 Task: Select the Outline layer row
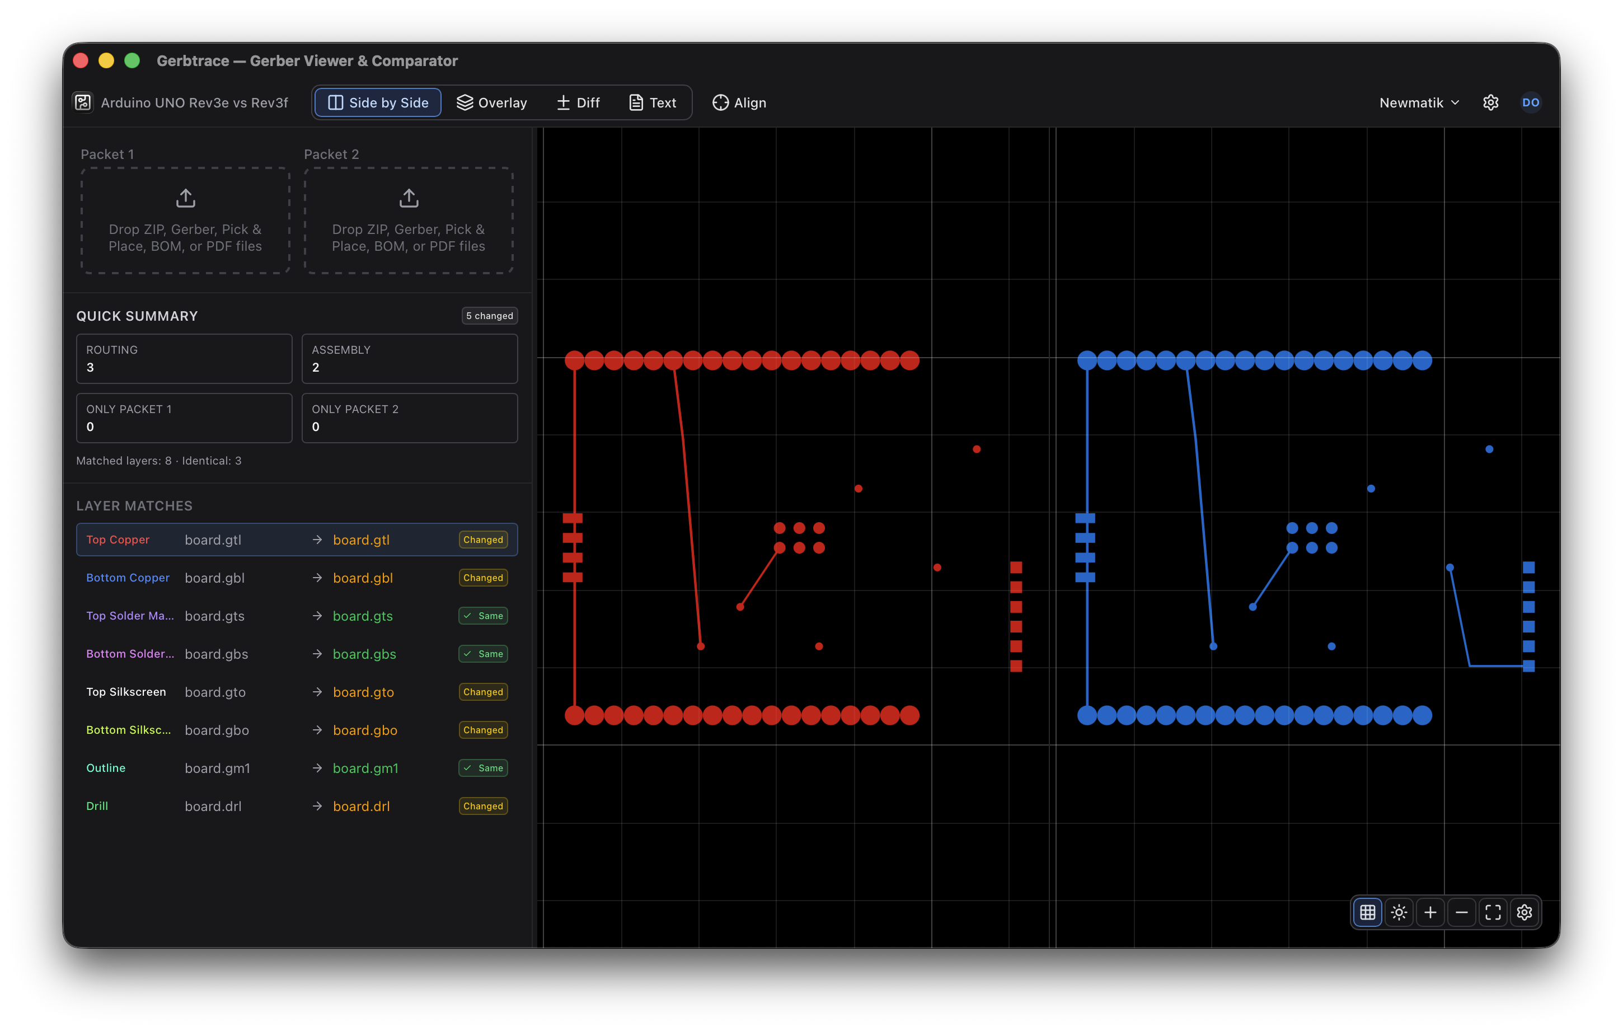click(x=297, y=768)
